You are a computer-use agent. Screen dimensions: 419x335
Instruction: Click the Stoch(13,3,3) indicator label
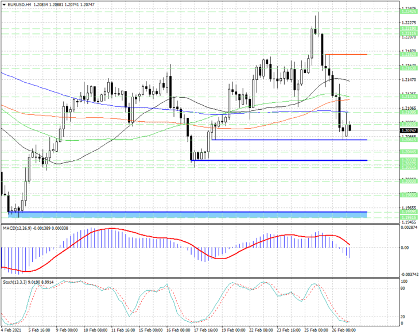14,282
